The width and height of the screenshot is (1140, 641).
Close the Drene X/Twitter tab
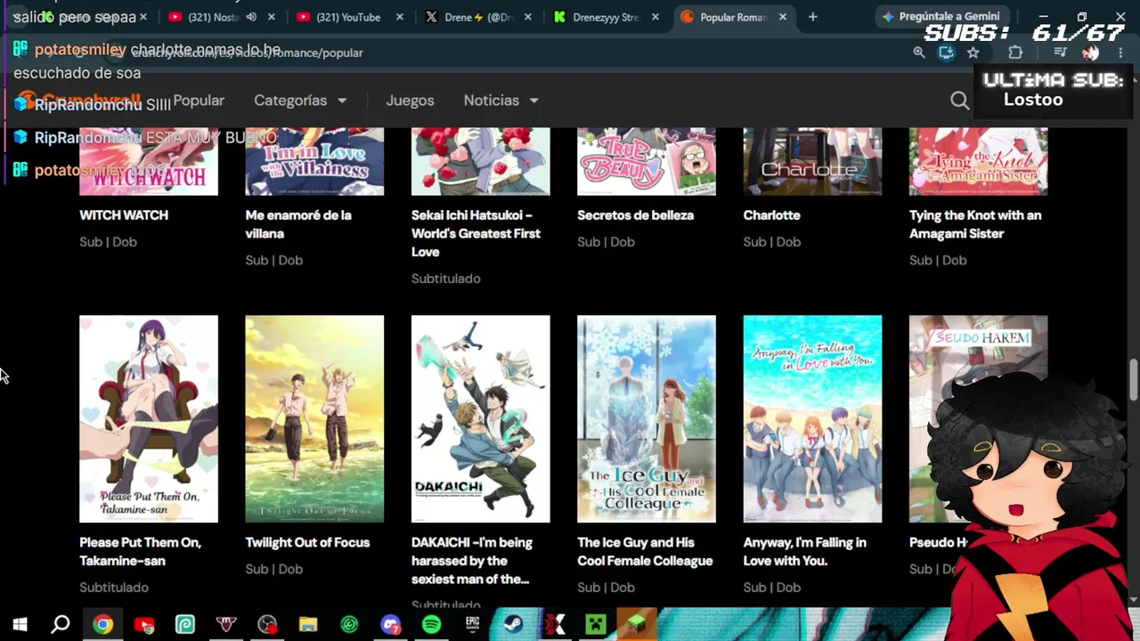pyautogui.click(x=527, y=17)
